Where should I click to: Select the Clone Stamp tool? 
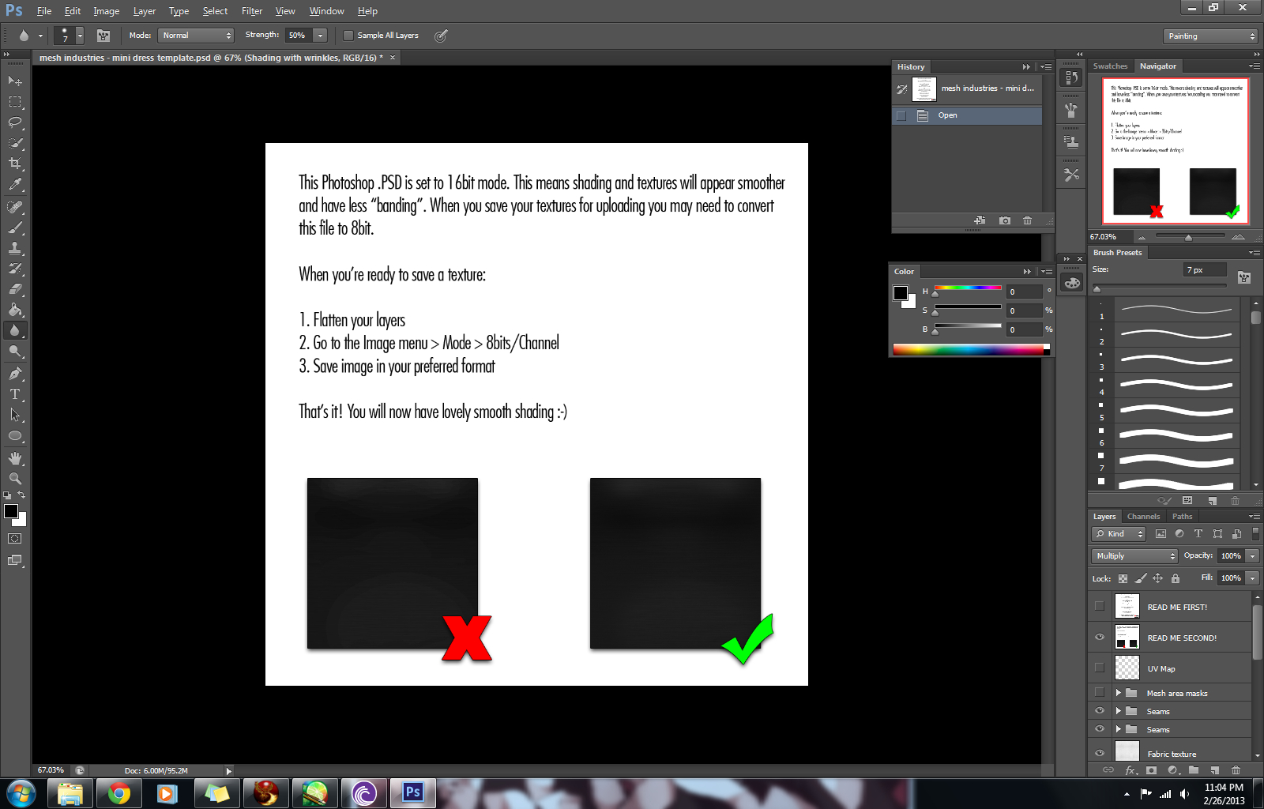point(15,248)
